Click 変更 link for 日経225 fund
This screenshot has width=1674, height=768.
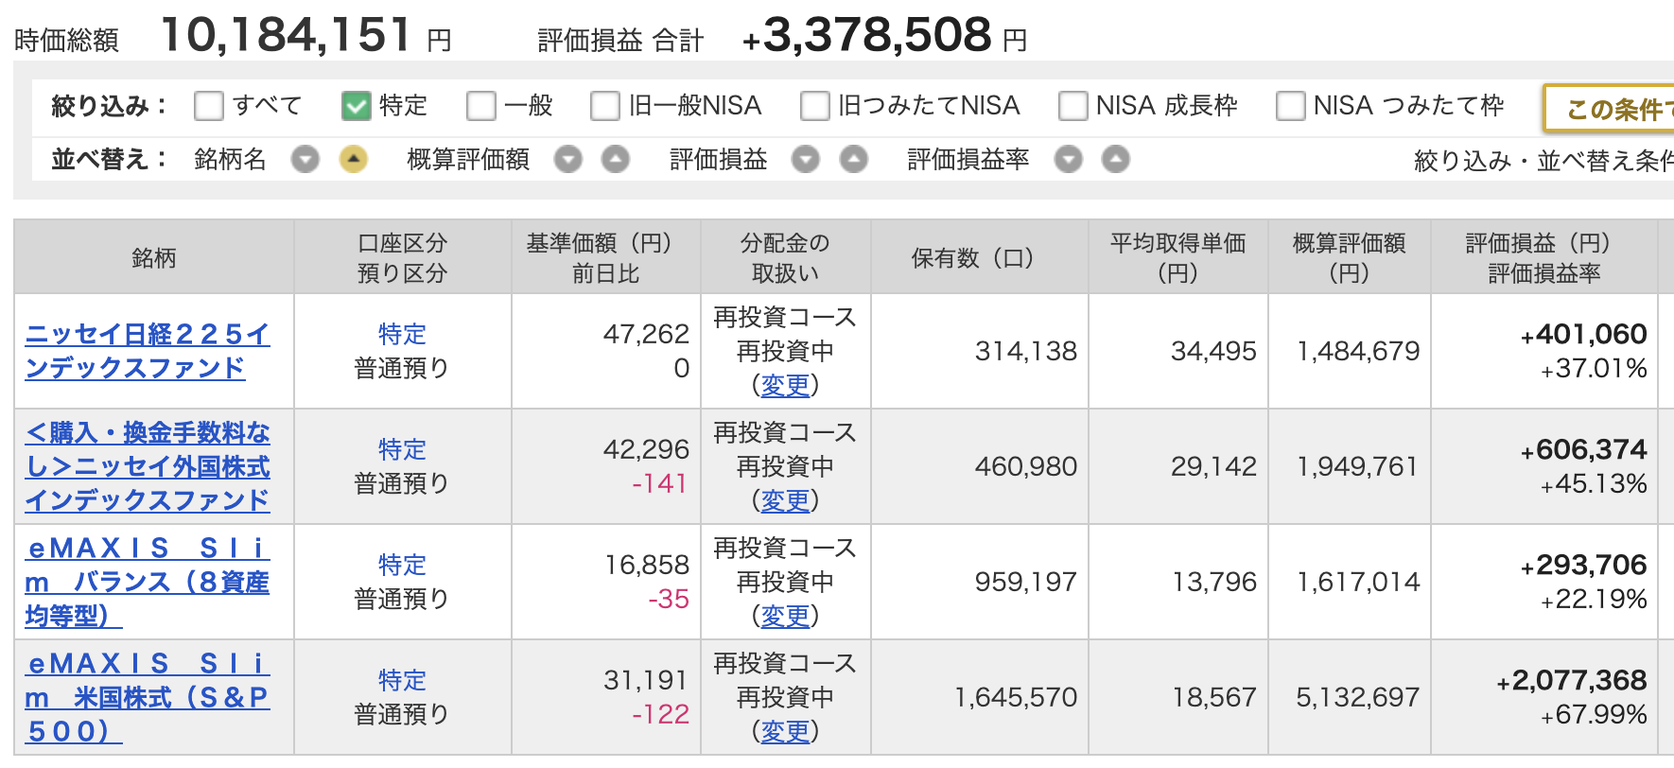(785, 385)
